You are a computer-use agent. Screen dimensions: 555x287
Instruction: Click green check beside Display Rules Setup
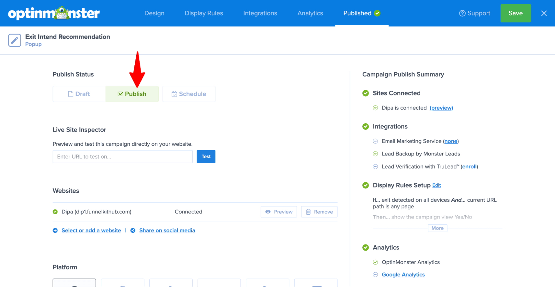click(x=365, y=185)
